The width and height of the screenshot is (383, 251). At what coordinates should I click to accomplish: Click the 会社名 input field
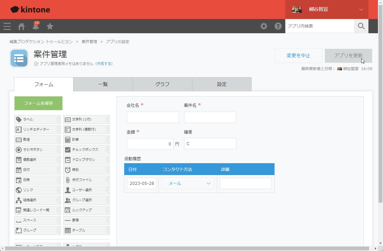[x=153, y=117]
